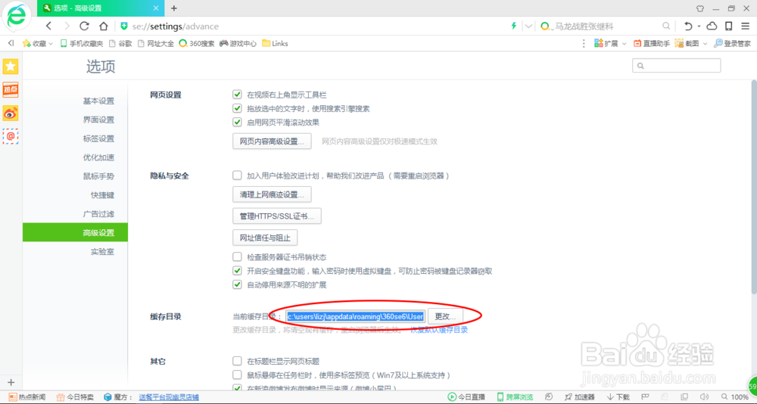Open the 加速器 accelerator in status bar

click(x=581, y=397)
